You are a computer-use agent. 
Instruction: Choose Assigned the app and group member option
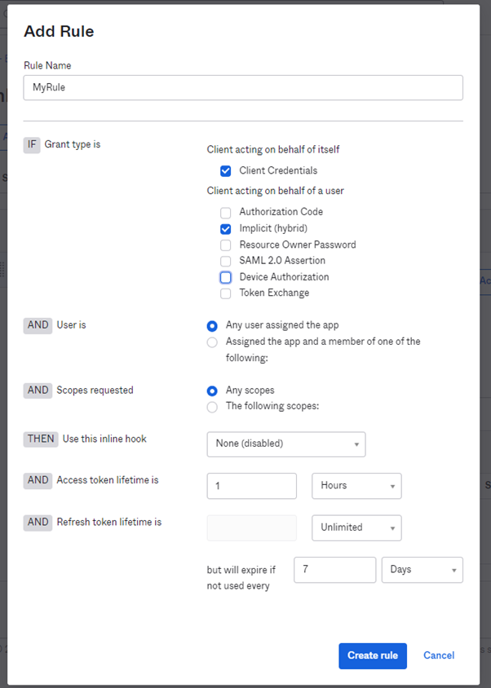coord(212,342)
